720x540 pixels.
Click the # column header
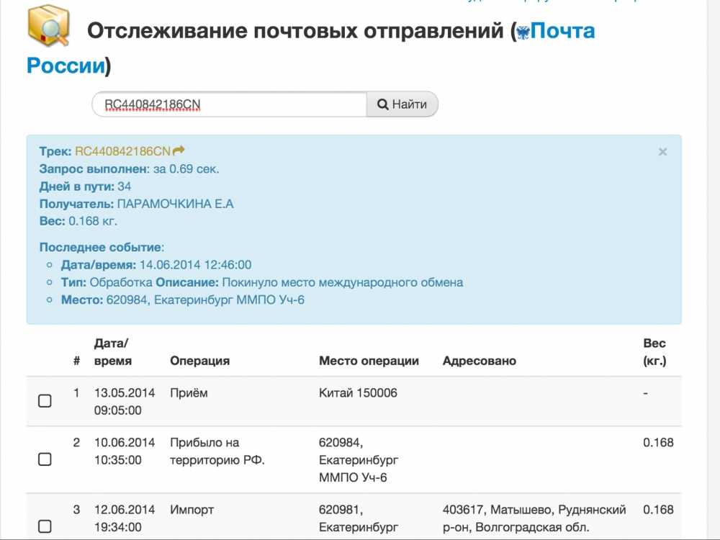pyautogui.click(x=77, y=361)
